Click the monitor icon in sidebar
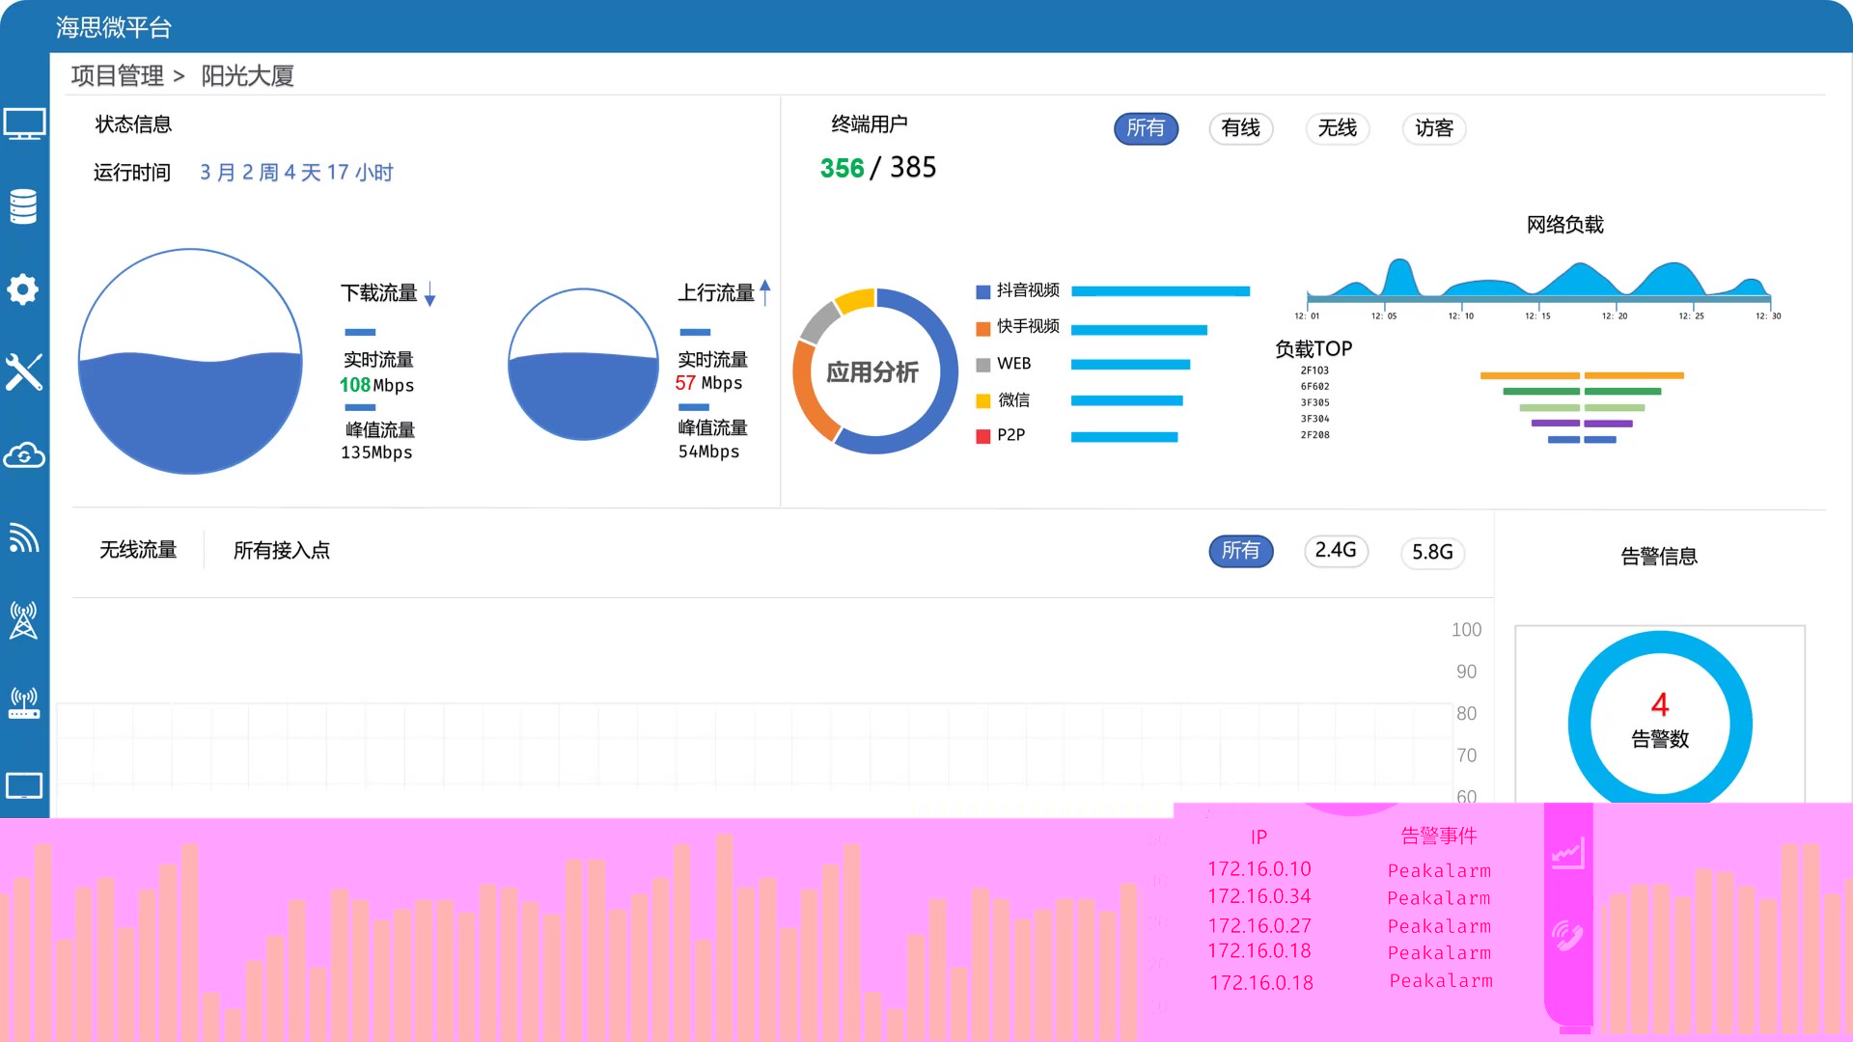The height and width of the screenshot is (1042, 1853). (x=24, y=123)
